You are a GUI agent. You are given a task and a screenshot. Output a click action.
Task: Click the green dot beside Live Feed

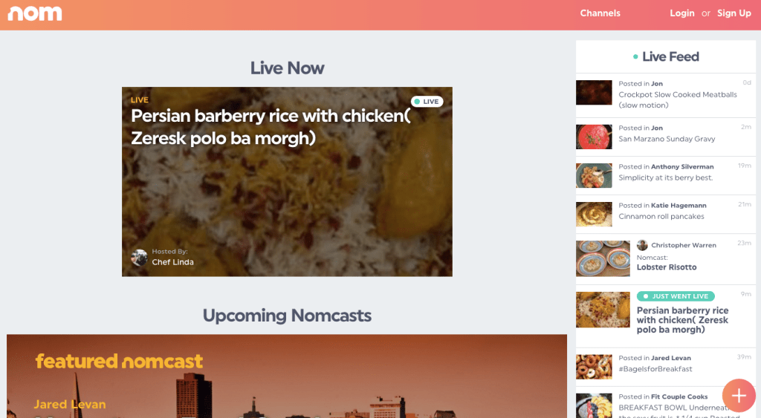[635, 57]
